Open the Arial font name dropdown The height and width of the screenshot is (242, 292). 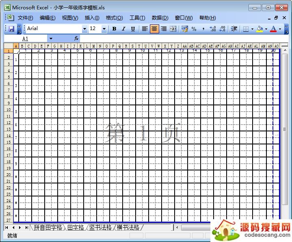tap(84, 29)
